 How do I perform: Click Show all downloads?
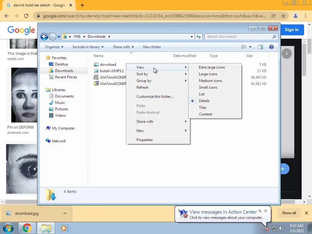(x=289, y=213)
